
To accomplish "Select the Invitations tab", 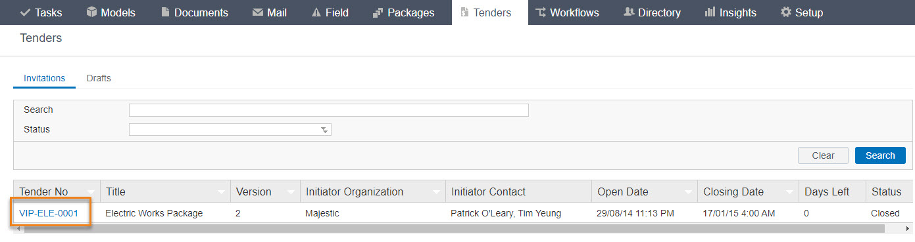I will [x=45, y=78].
